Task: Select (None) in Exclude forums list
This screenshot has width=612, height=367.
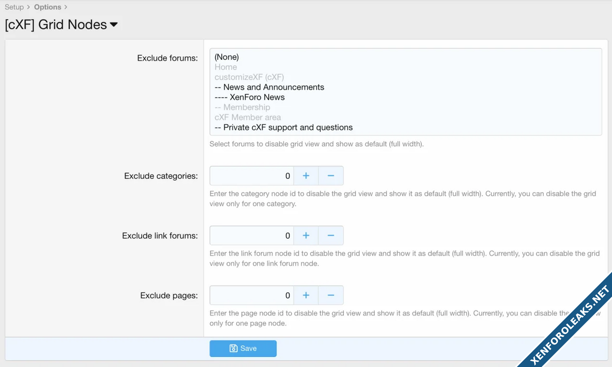Action: [x=226, y=57]
